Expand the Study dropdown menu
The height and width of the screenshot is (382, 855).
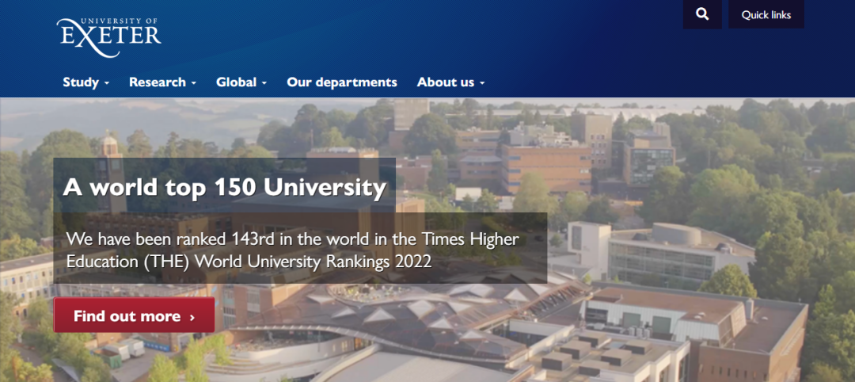pos(86,82)
